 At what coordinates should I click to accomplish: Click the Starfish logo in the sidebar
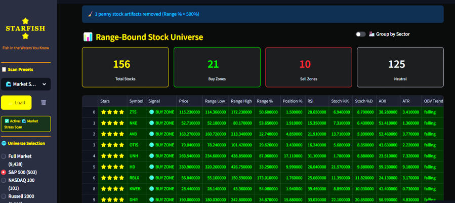point(25,29)
